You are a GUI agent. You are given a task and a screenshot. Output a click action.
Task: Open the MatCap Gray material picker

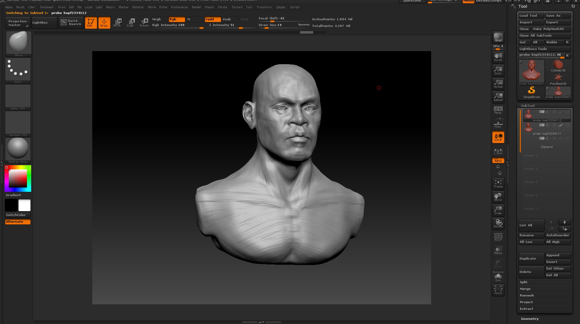(x=18, y=150)
